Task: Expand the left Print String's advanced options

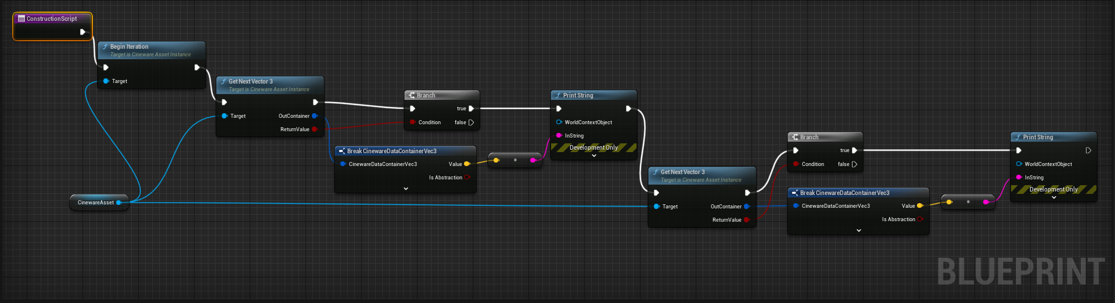Action: click(x=594, y=156)
